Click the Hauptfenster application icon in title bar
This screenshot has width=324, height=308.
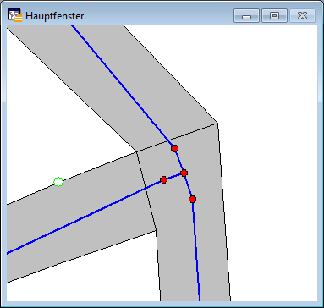(15, 15)
